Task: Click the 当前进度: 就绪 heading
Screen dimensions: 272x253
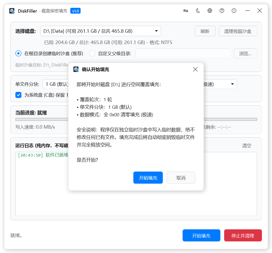Action: pos(31,113)
